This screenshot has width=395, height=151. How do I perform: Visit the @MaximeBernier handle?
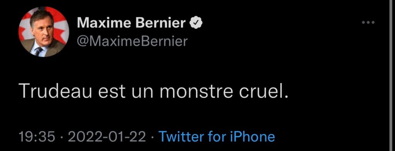point(132,41)
